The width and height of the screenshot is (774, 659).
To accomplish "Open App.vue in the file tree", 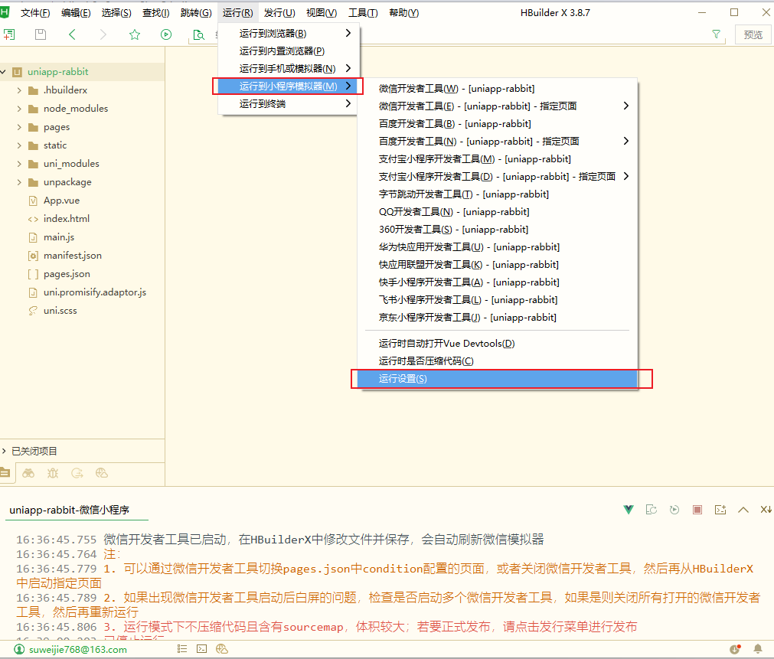I will coord(61,201).
